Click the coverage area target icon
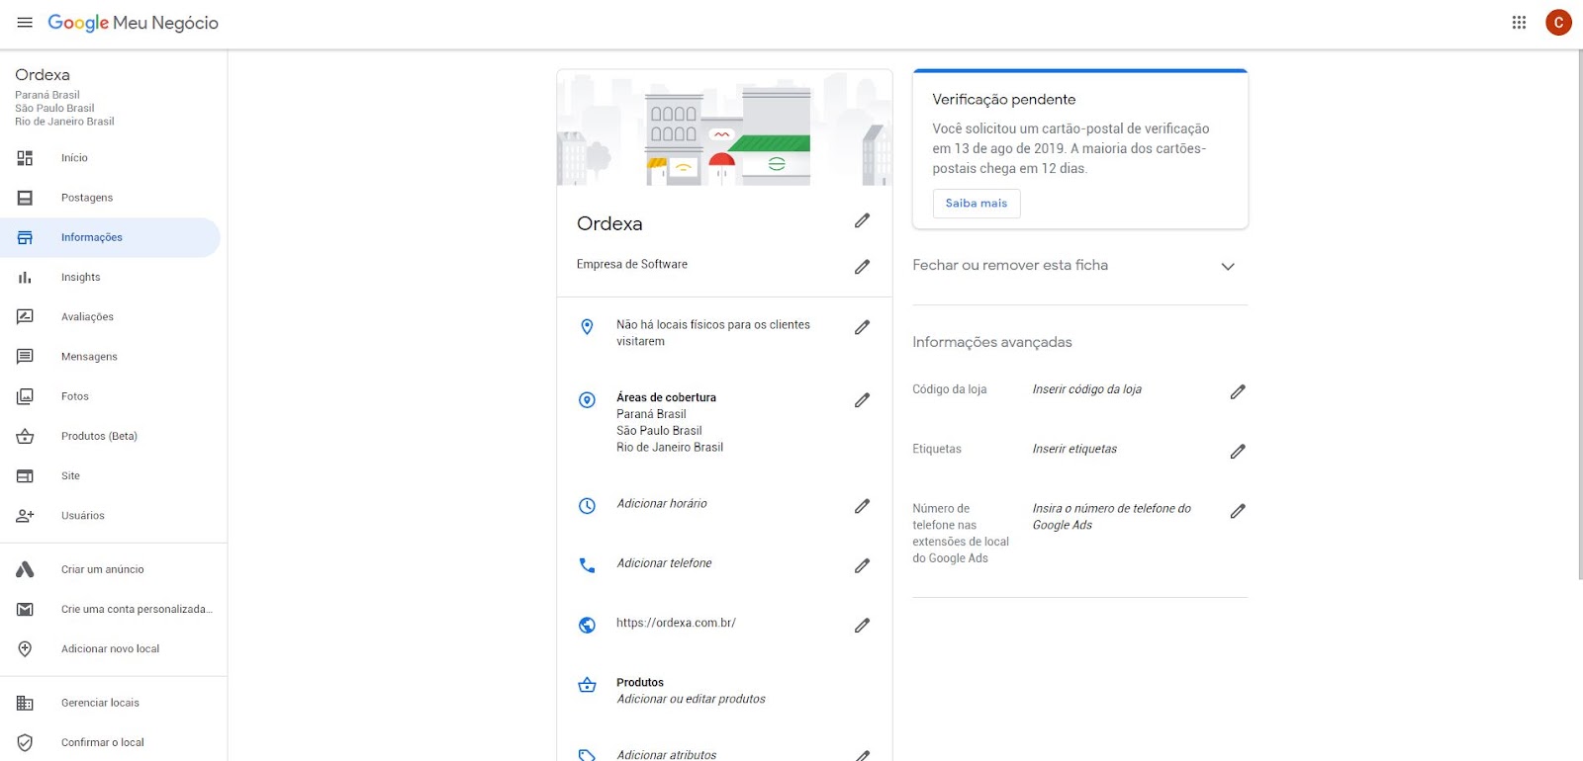Image resolution: width=1583 pixels, height=761 pixels. tap(587, 400)
